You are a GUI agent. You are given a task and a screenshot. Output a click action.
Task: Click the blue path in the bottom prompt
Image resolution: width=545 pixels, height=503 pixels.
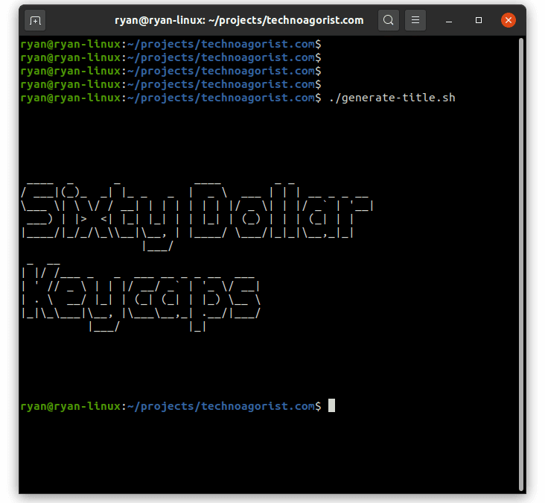click(x=220, y=406)
